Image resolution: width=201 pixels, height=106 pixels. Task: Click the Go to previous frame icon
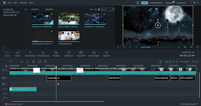click(x=118, y=47)
